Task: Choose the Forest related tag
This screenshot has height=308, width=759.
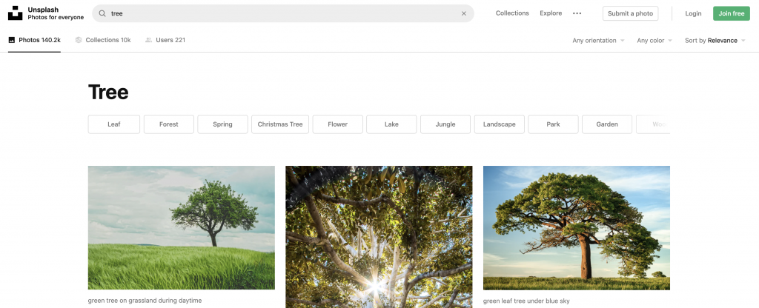Action: pyautogui.click(x=169, y=124)
